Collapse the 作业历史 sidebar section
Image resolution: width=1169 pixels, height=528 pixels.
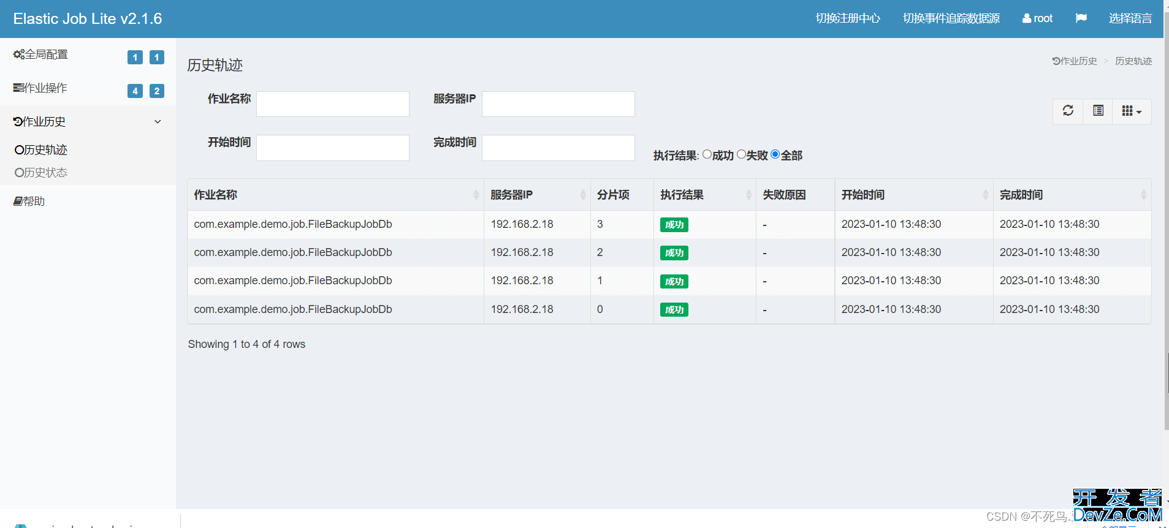click(x=88, y=121)
